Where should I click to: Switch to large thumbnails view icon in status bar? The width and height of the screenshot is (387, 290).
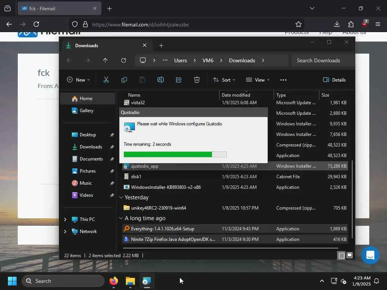tap(350, 256)
